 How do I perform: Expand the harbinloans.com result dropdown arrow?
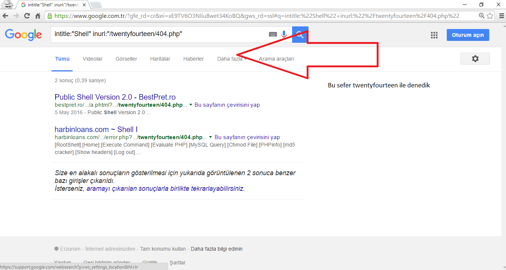pyautogui.click(x=211, y=137)
